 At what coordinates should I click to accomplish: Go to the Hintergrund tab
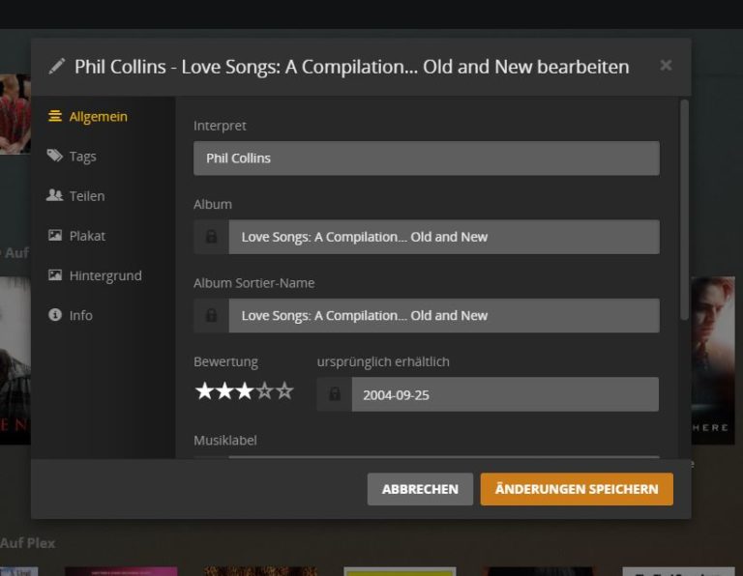point(105,275)
